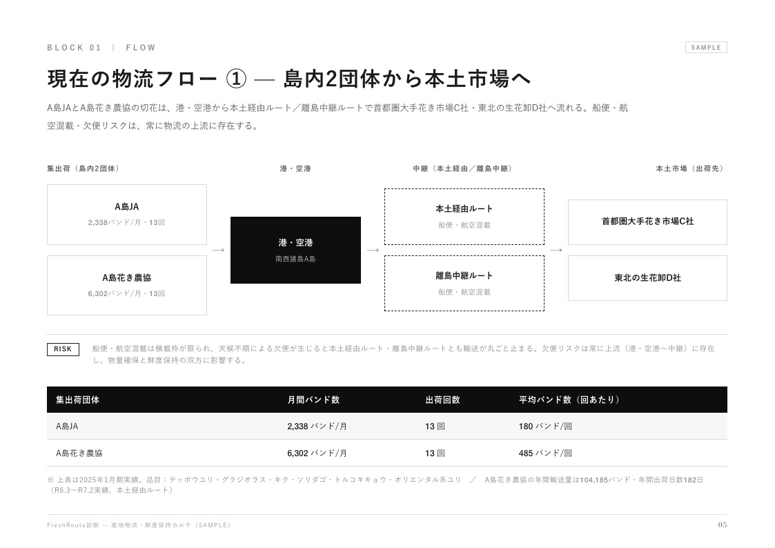Click column heading 集出荷（島内2団体）
The height and width of the screenshot is (548, 775).
coord(83,168)
